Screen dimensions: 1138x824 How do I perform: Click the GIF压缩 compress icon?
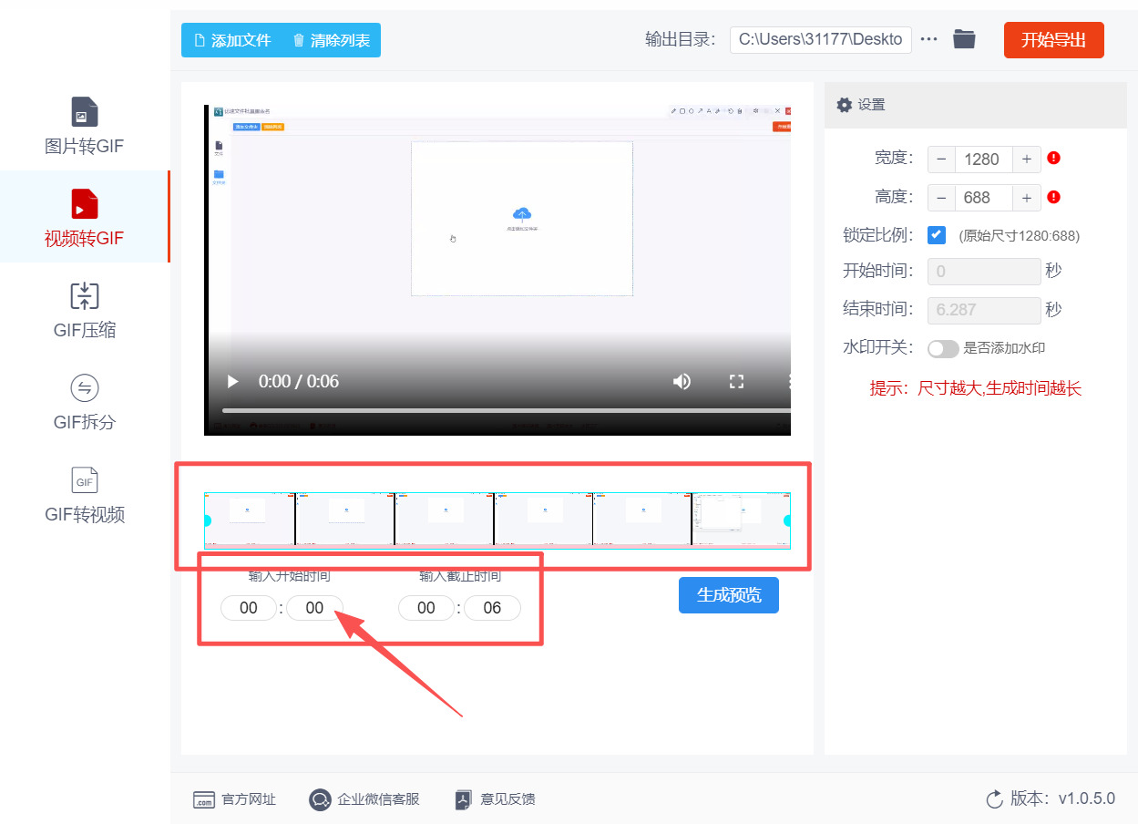84,296
